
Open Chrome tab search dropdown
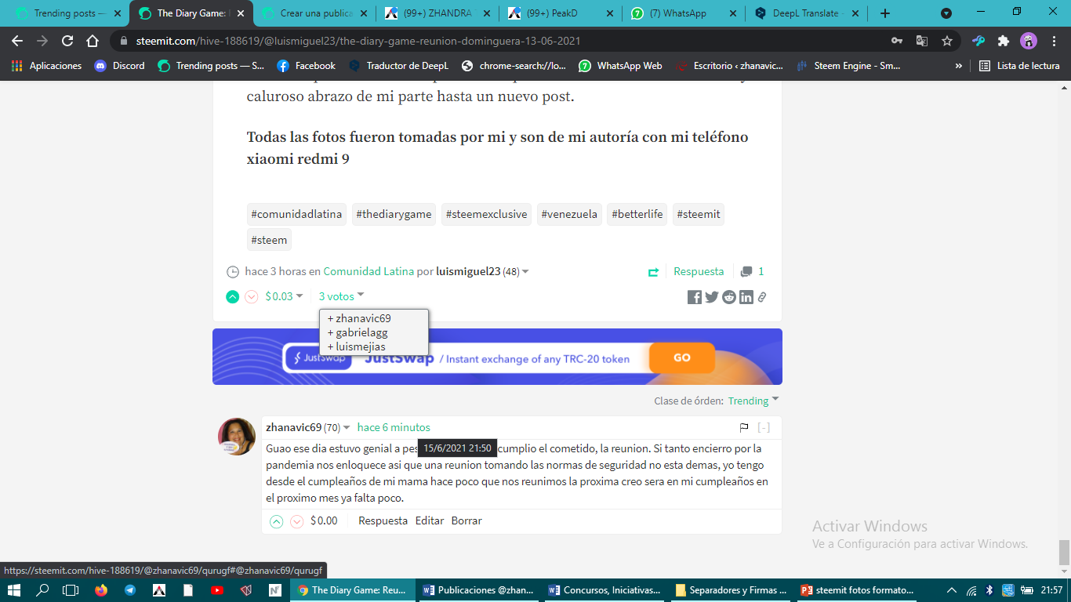point(946,13)
